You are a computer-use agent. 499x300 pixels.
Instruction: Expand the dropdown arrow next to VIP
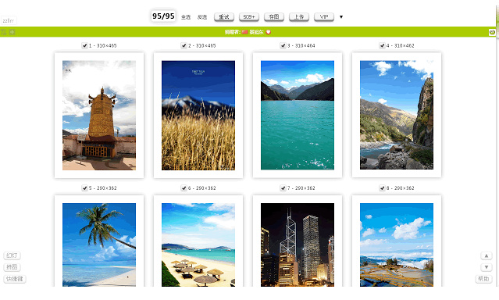tap(341, 17)
